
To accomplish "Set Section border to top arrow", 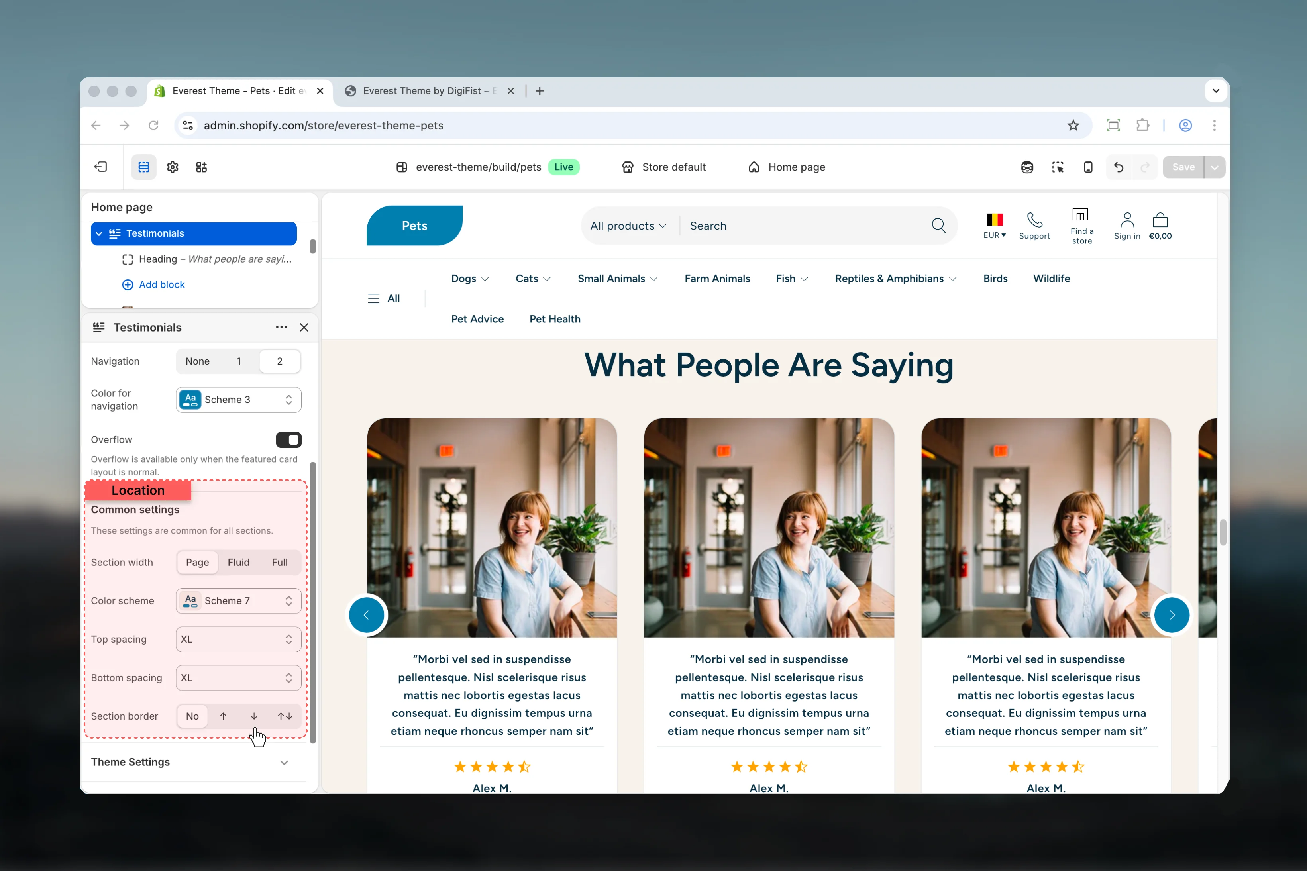I will [223, 716].
